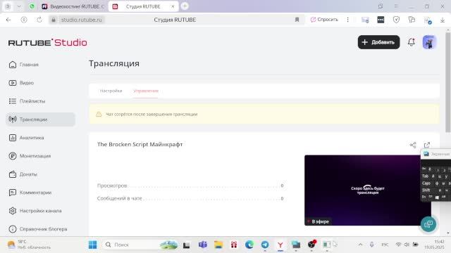Switch to the Управление tab
The height and width of the screenshot is (253, 451).
146,91
